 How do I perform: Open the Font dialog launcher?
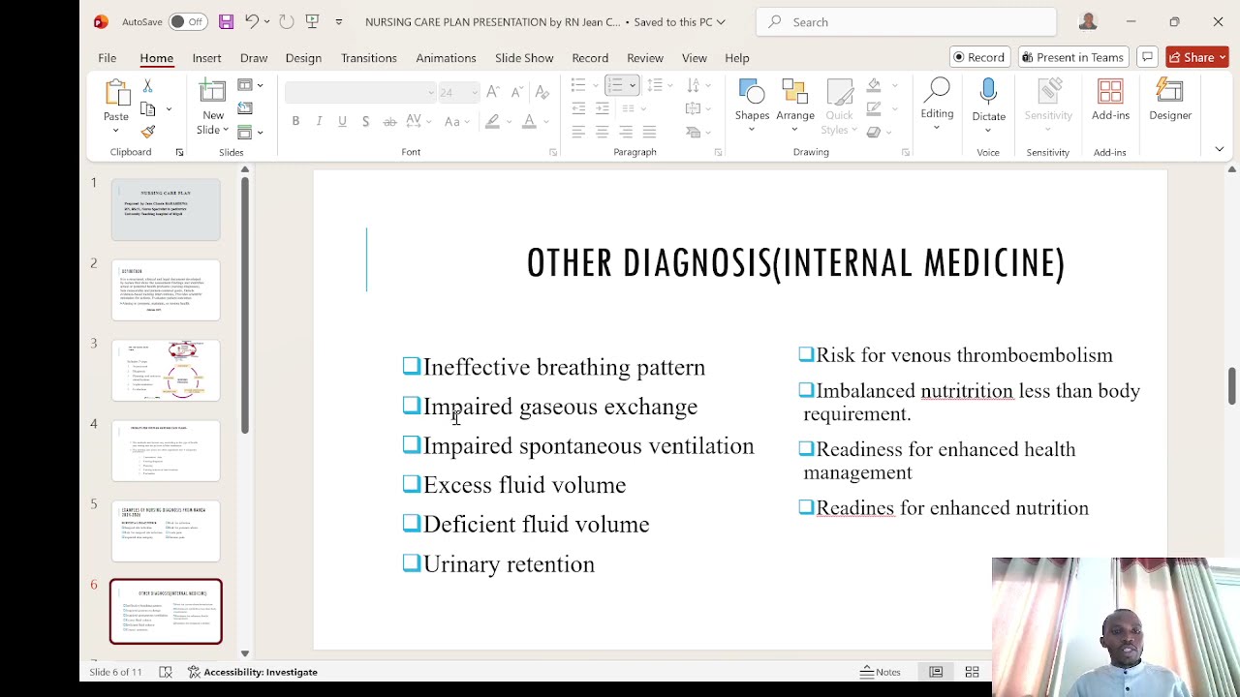[553, 152]
